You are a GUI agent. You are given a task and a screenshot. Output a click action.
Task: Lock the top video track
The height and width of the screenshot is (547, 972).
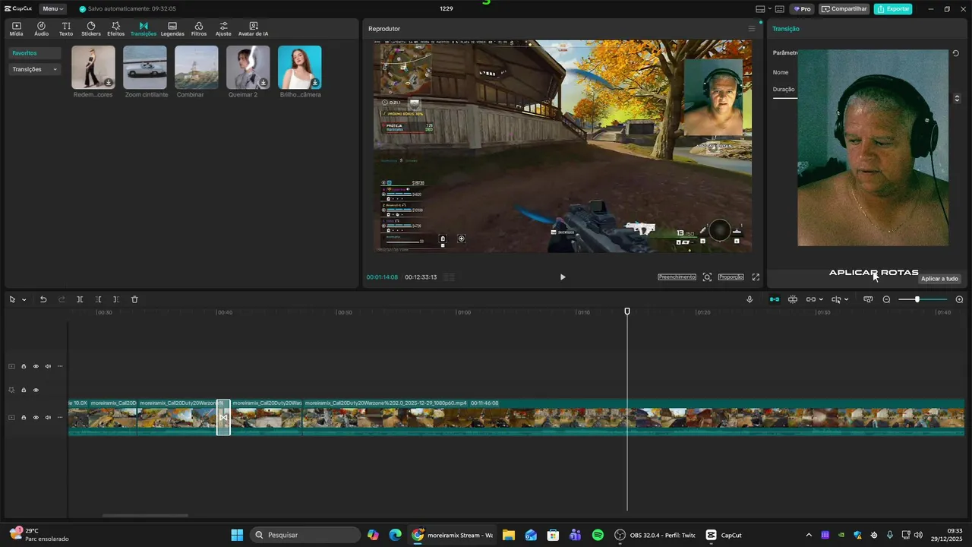click(x=24, y=366)
